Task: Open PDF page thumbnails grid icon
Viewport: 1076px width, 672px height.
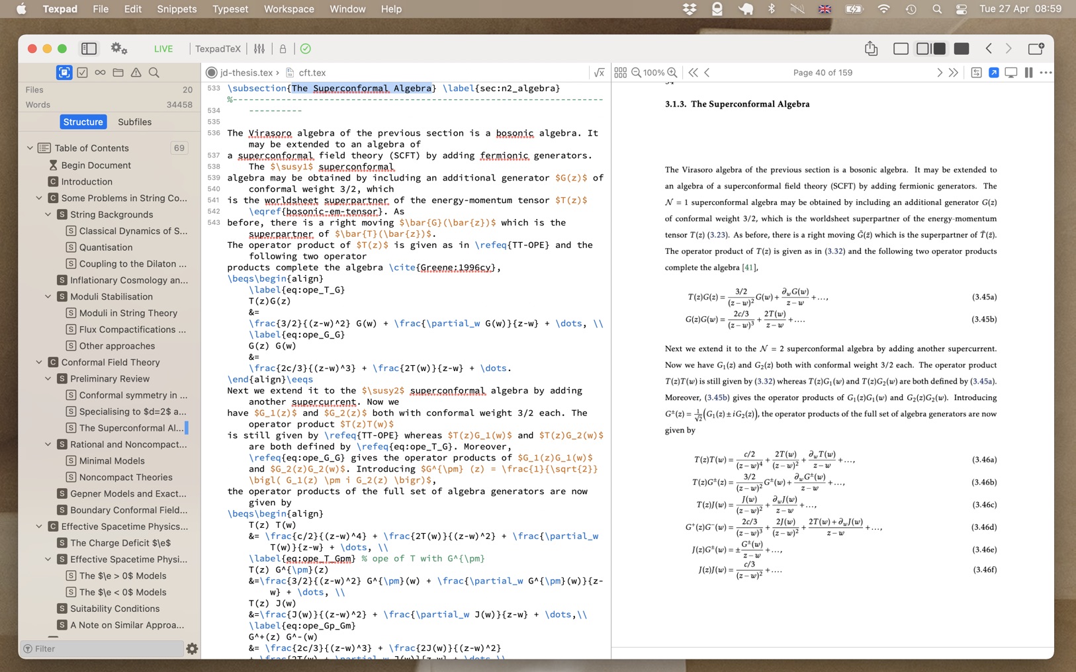Action: 620,72
